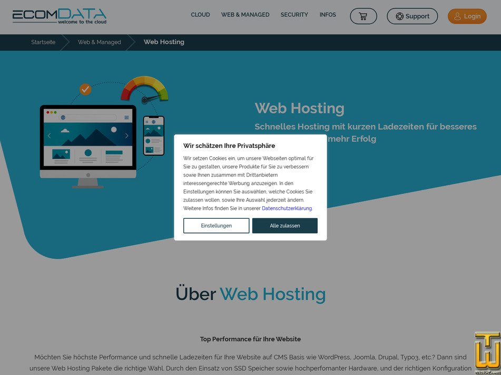Open the Datenschutzerklärung link
This screenshot has width=501, height=375.
click(x=287, y=208)
